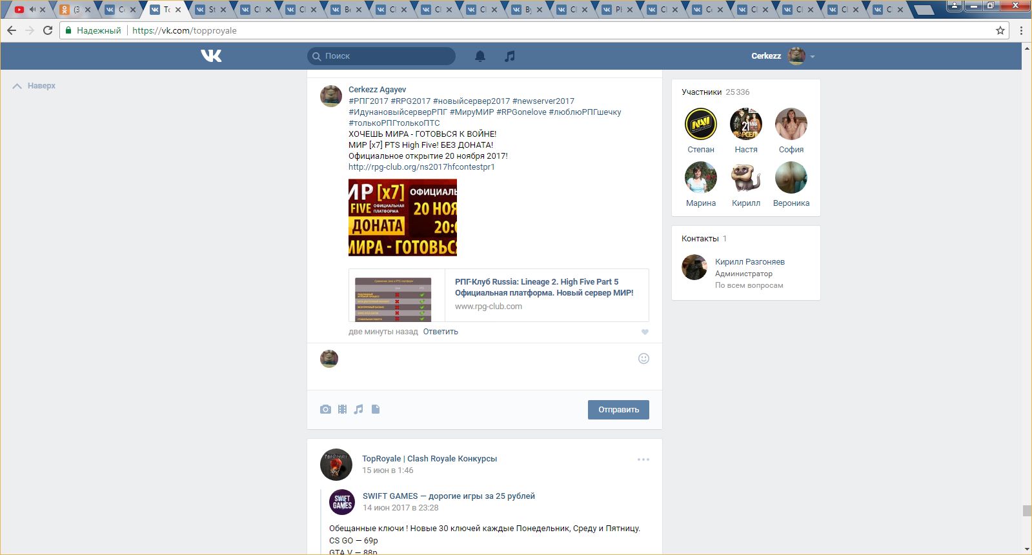The image size is (1032, 555).
Task: Open the post timestamp 15 июн в 1:46
Action: pos(388,470)
